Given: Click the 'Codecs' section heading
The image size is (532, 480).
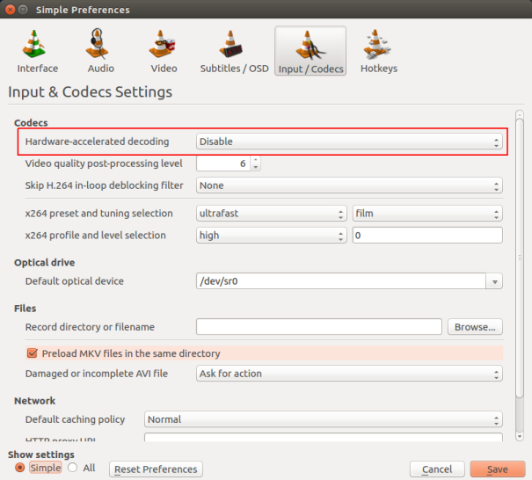Looking at the screenshot, I should pyautogui.click(x=31, y=123).
